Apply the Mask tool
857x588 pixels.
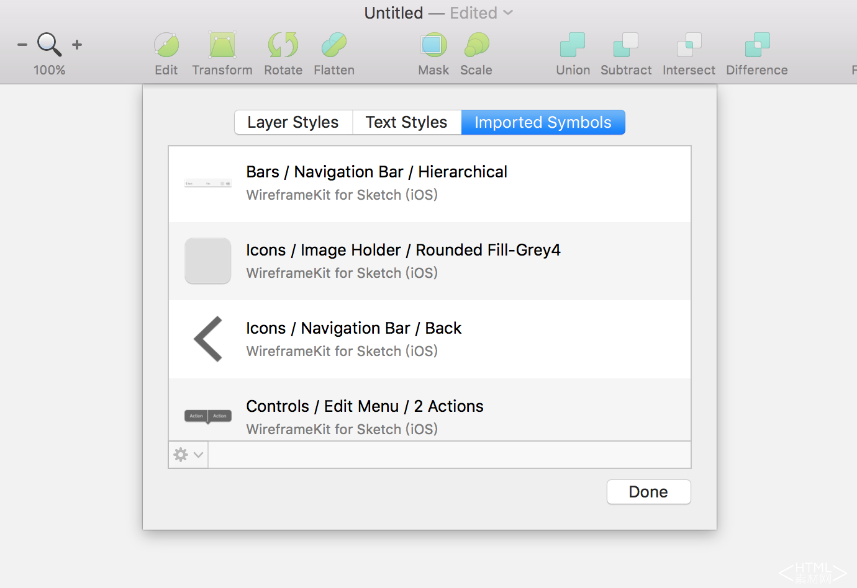point(433,45)
